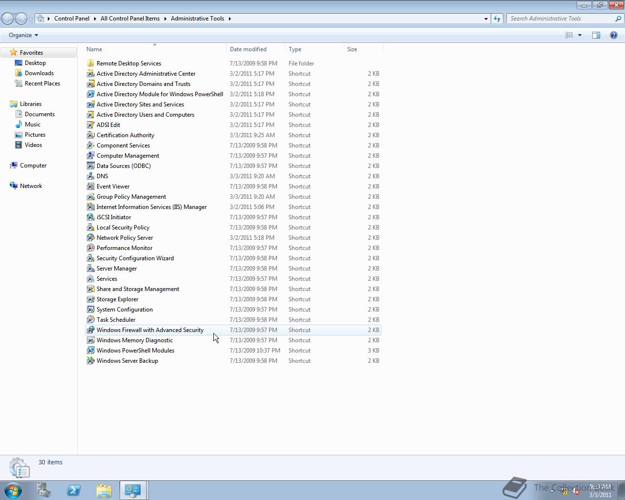The height and width of the screenshot is (500, 625).
Task: Click the Active Directory Administrative Center shortcut icon
Action: pos(90,74)
